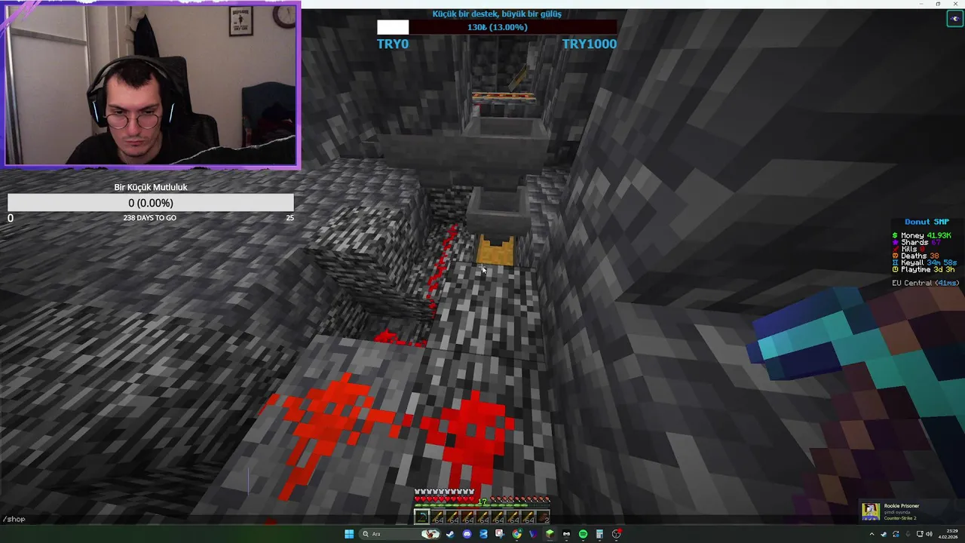Click the Küçük bir destek, büyük bir gülüş title
The width and height of the screenshot is (965, 543).
coord(497,14)
